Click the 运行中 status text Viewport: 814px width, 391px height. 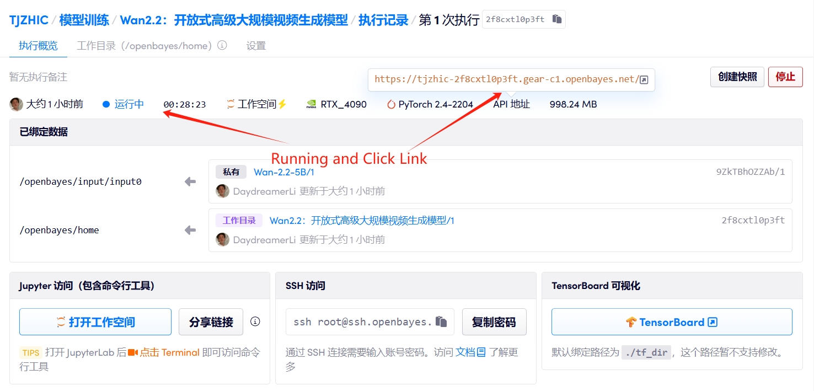pyautogui.click(x=129, y=104)
